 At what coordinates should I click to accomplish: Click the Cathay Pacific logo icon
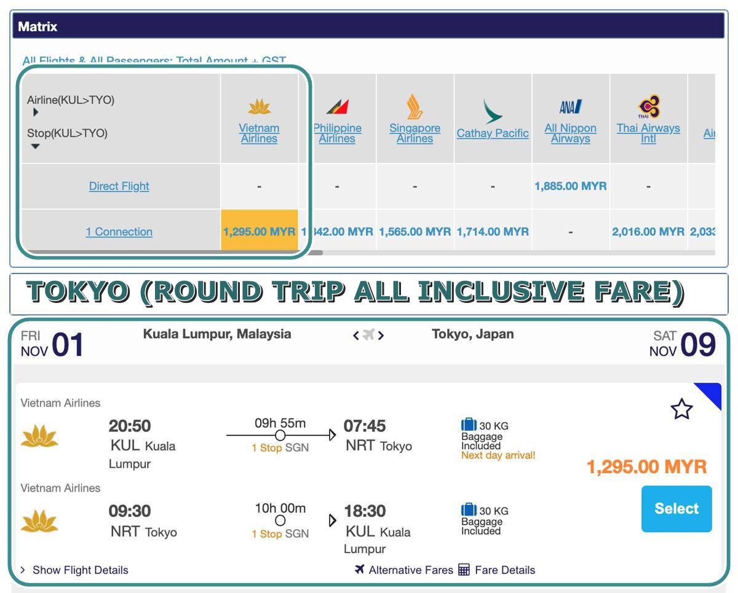pos(493,111)
